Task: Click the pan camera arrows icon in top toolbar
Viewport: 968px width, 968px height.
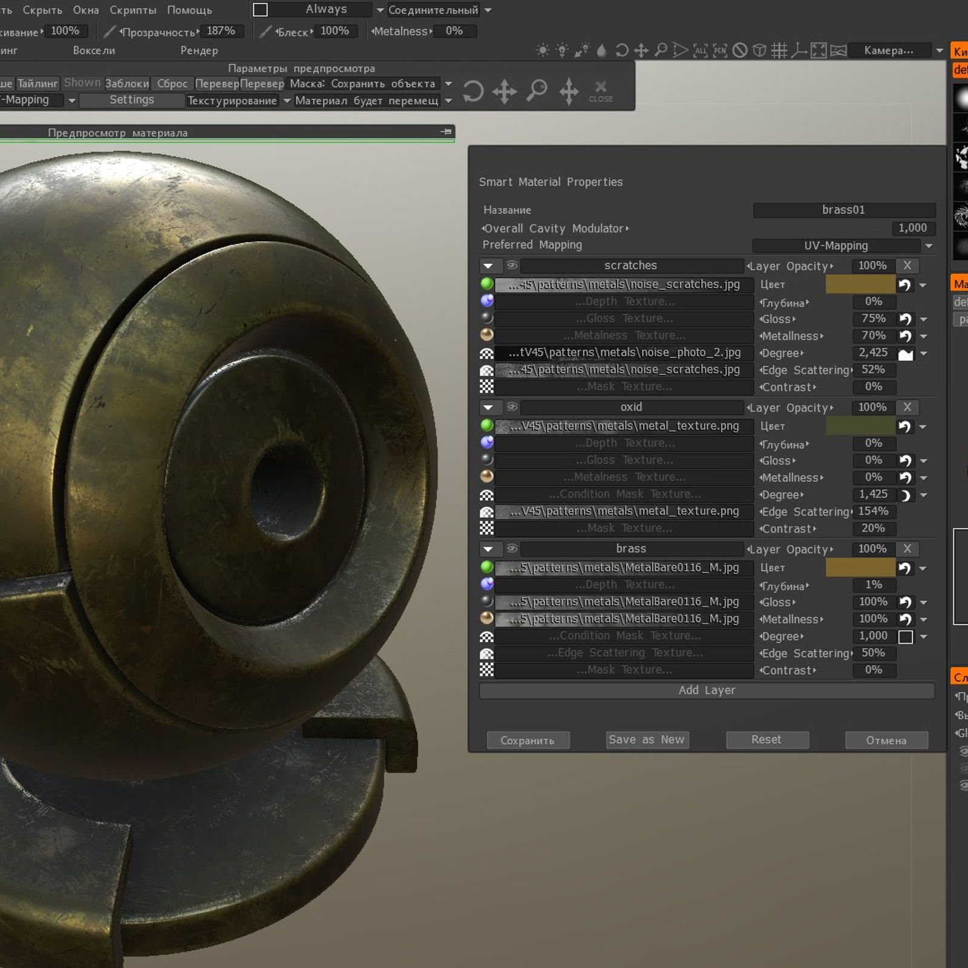Action: 641,50
